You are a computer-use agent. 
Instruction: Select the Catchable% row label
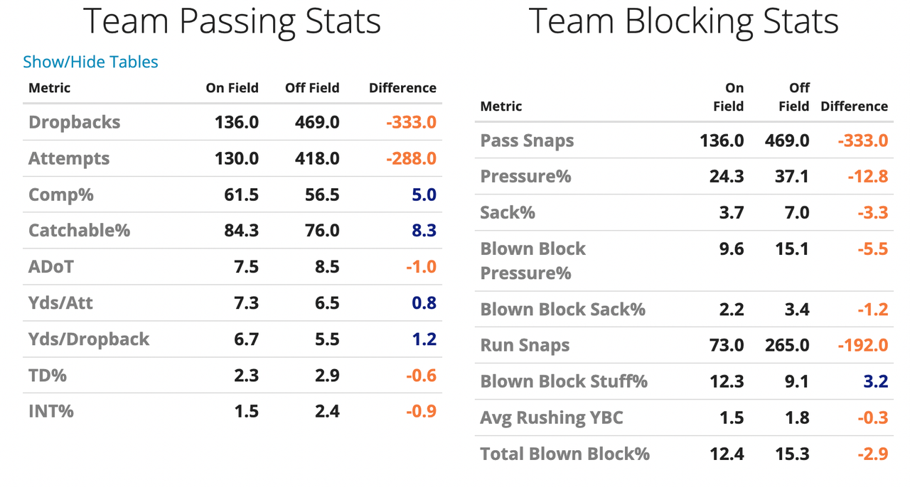click(80, 231)
